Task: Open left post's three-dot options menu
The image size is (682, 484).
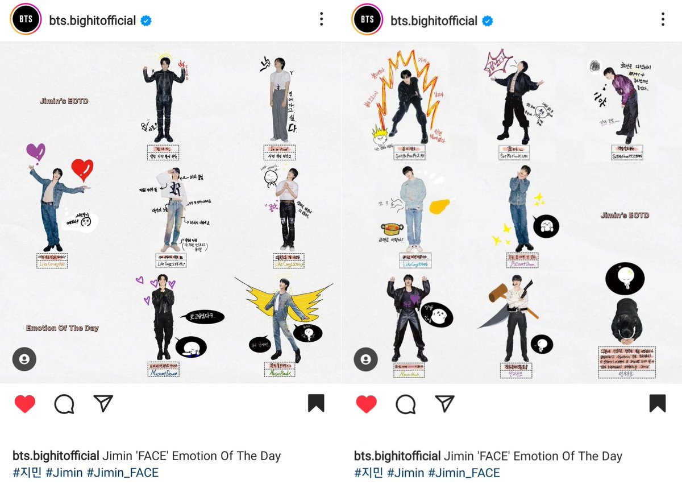Action: 321,20
